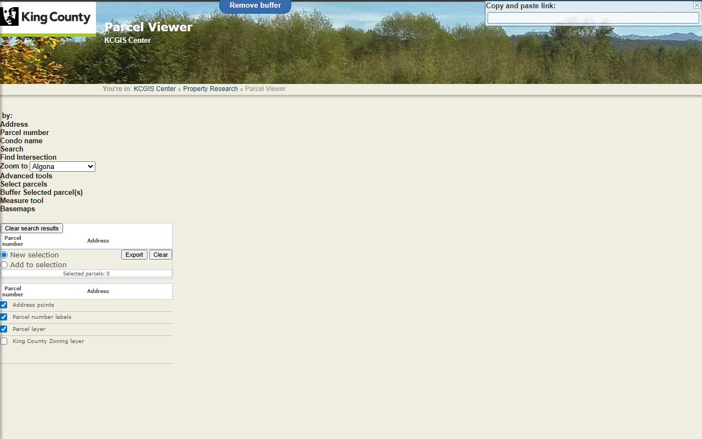Open the KCGIS Center breadcrumb link

click(155, 89)
